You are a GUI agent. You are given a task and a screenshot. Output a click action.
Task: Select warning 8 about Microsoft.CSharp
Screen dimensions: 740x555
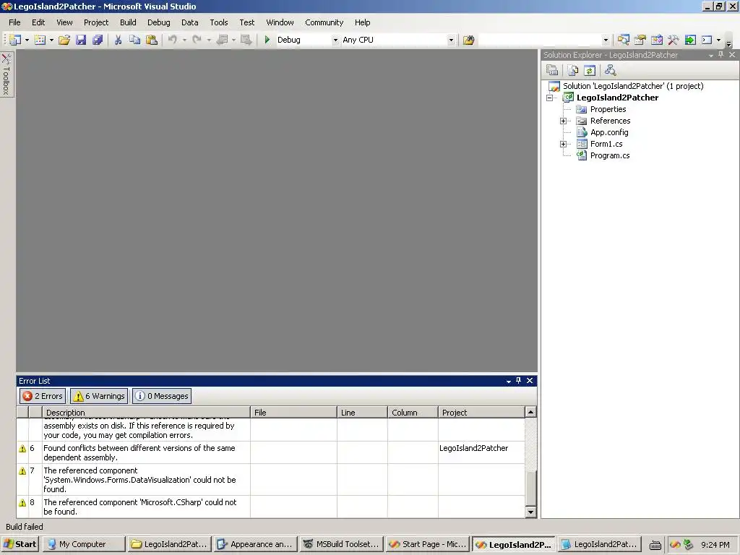click(x=270, y=507)
